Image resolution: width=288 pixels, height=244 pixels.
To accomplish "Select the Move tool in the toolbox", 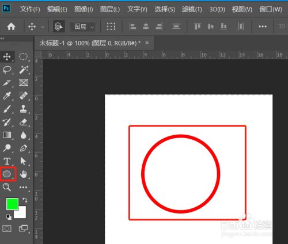I will click(7, 56).
